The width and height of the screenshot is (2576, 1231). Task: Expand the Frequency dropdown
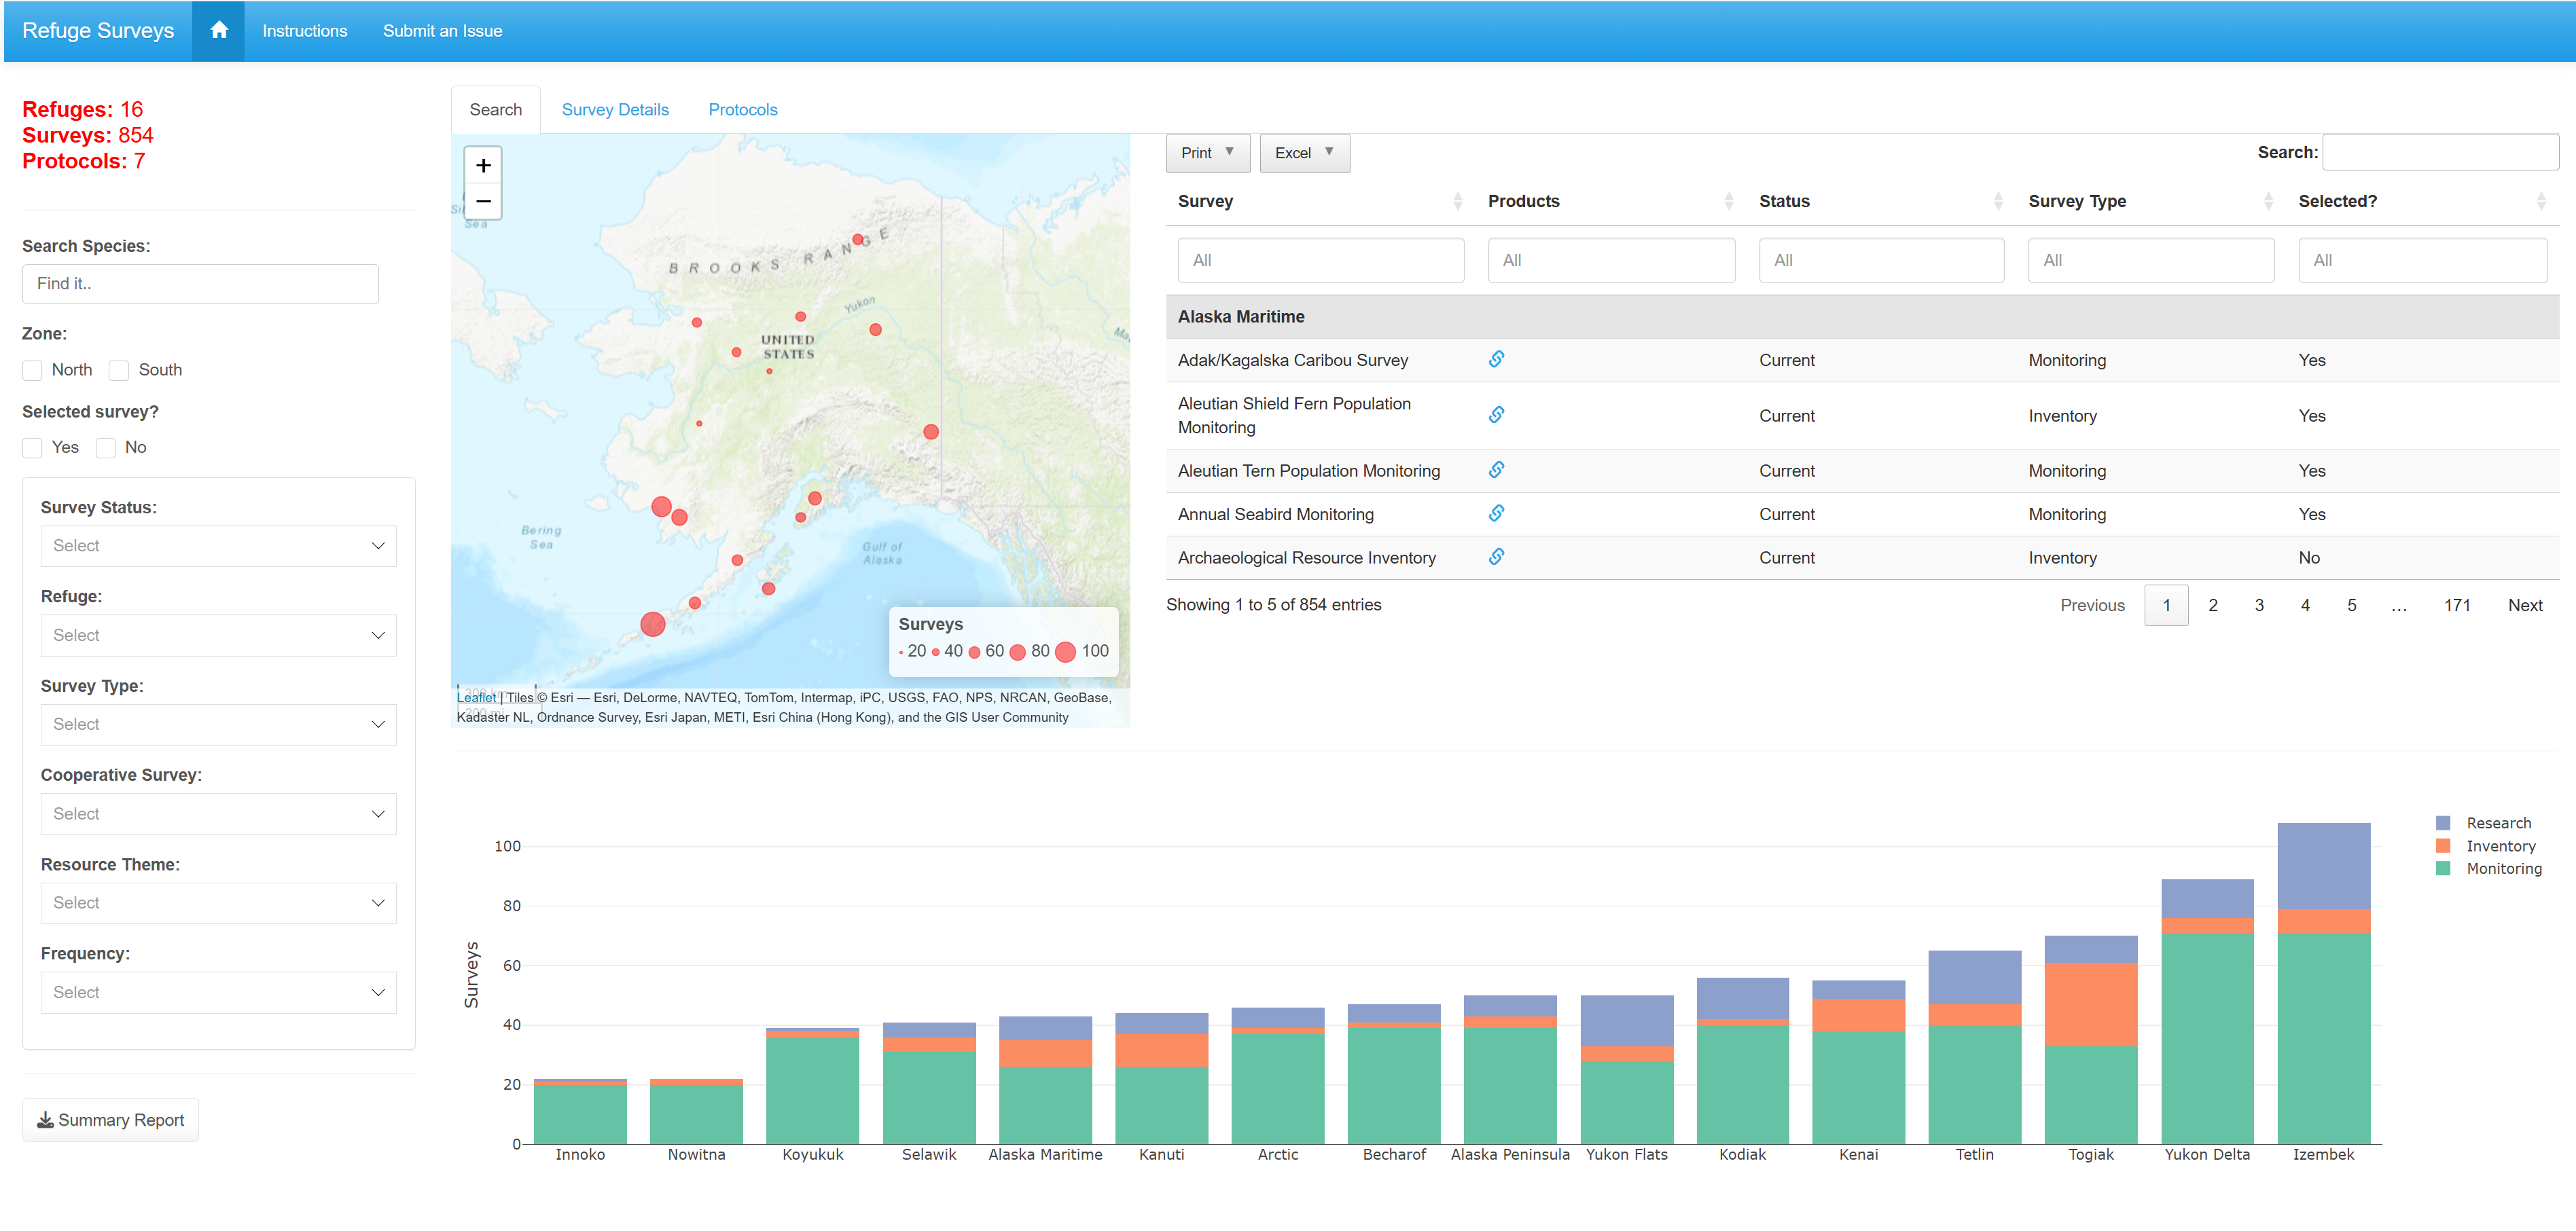[218, 991]
